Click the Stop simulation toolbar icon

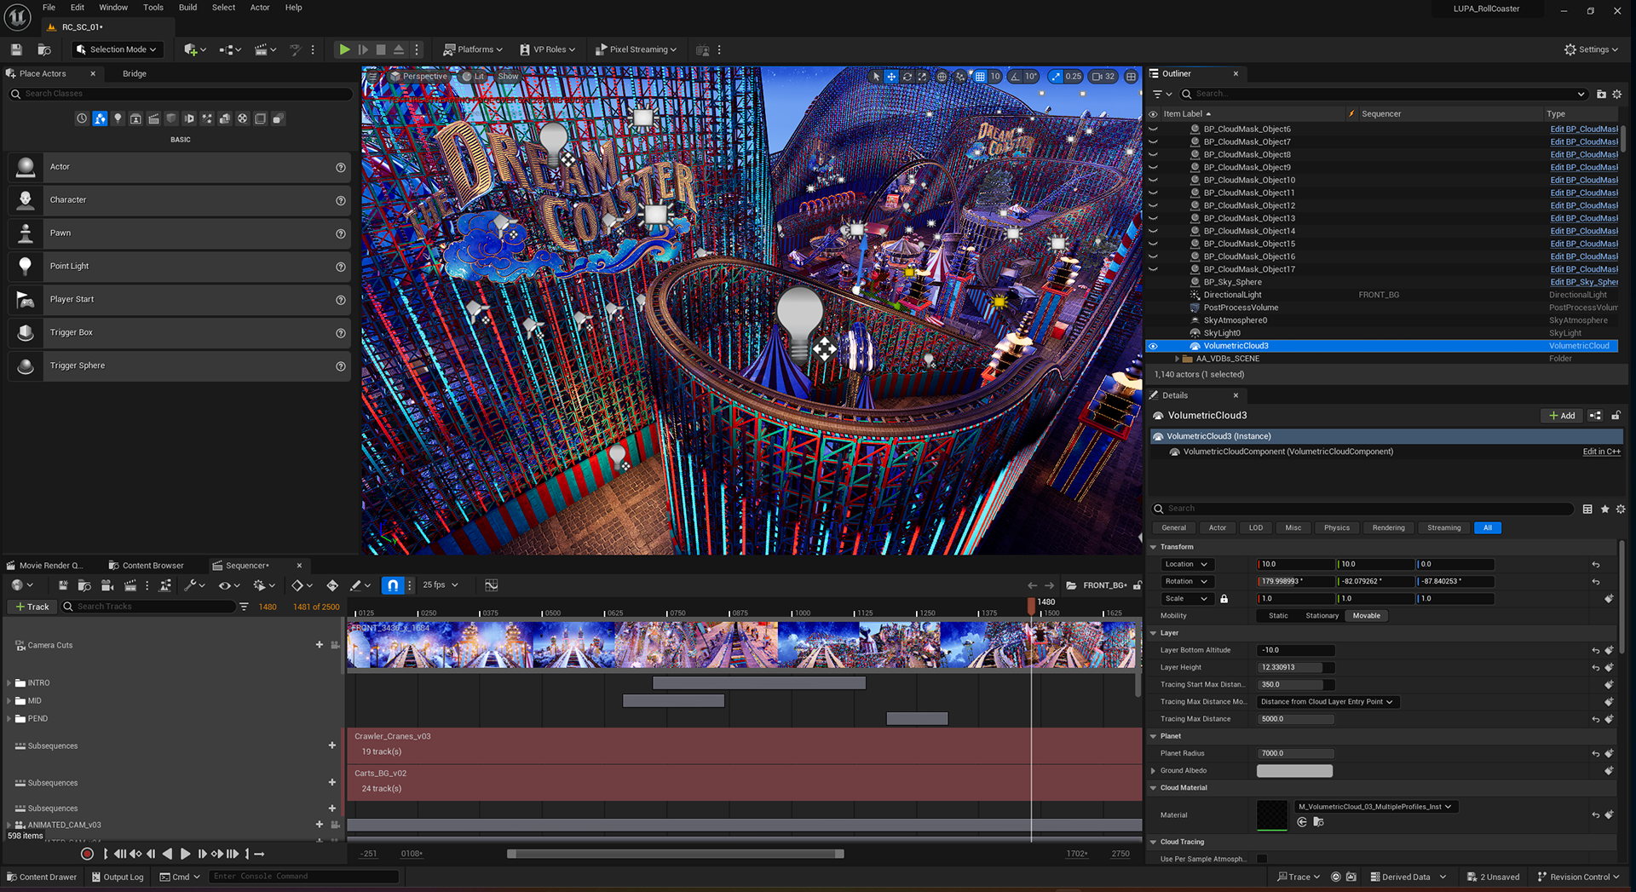click(x=381, y=49)
